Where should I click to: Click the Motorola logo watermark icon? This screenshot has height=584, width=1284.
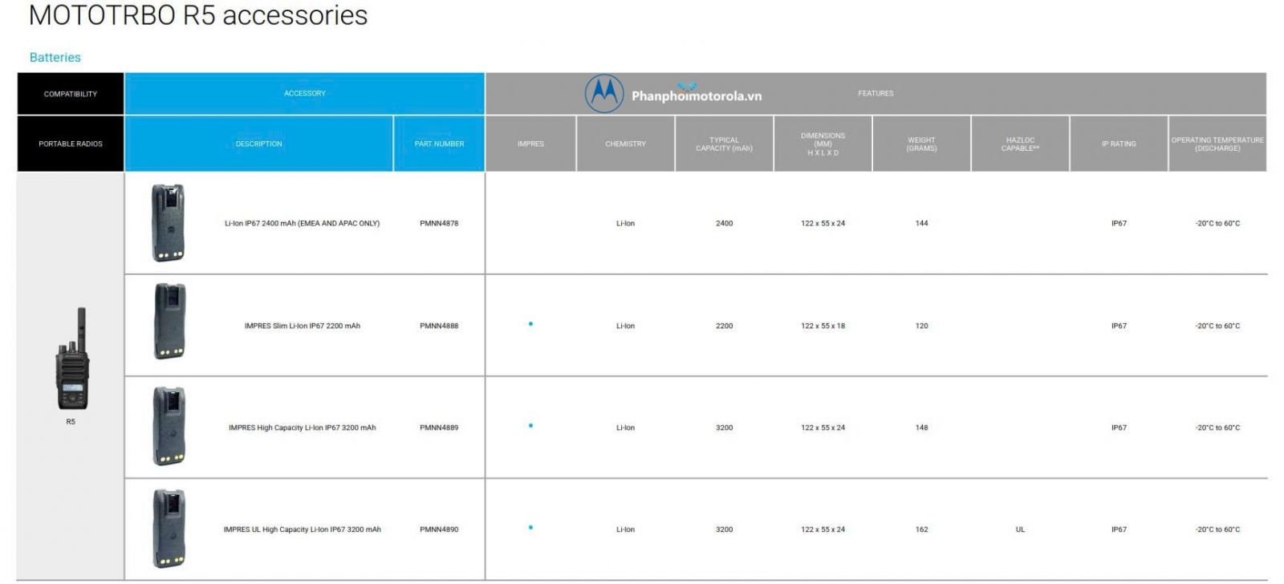click(x=603, y=94)
